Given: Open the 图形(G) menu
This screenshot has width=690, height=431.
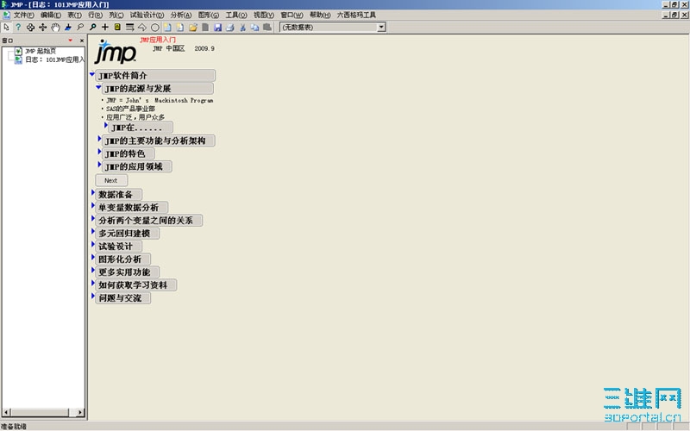Looking at the screenshot, I should click(x=209, y=15).
